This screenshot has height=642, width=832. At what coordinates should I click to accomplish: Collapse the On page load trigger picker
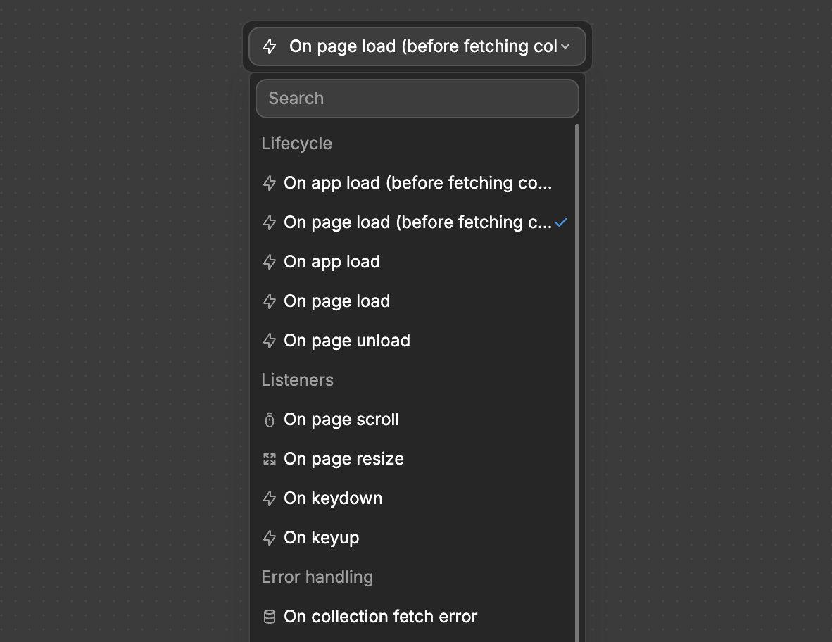[417, 46]
